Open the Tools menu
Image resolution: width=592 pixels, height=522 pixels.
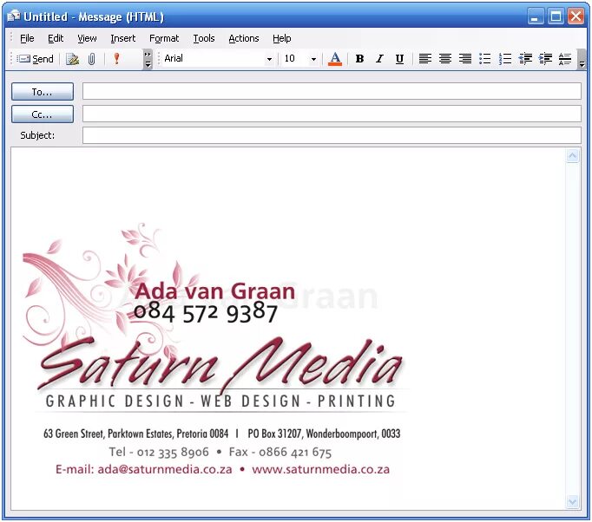coord(204,38)
